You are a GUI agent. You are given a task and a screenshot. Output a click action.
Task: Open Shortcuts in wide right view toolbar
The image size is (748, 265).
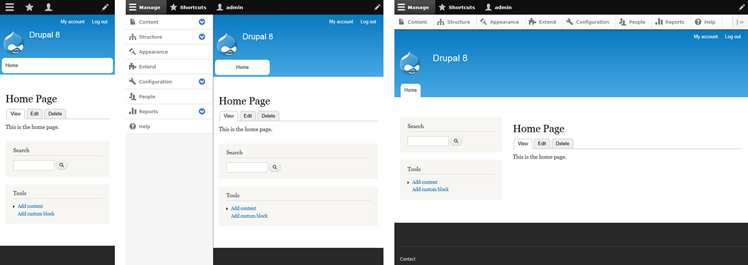click(457, 7)
